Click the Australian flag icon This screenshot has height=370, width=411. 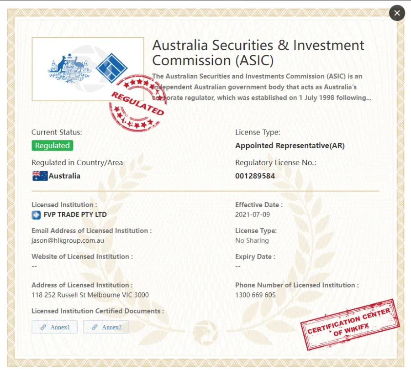40,176
